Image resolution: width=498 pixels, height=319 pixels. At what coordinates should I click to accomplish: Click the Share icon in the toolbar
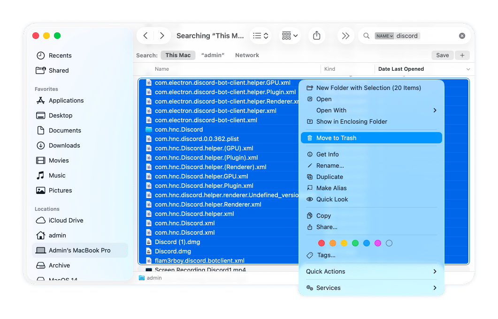[x=317, y=36]
